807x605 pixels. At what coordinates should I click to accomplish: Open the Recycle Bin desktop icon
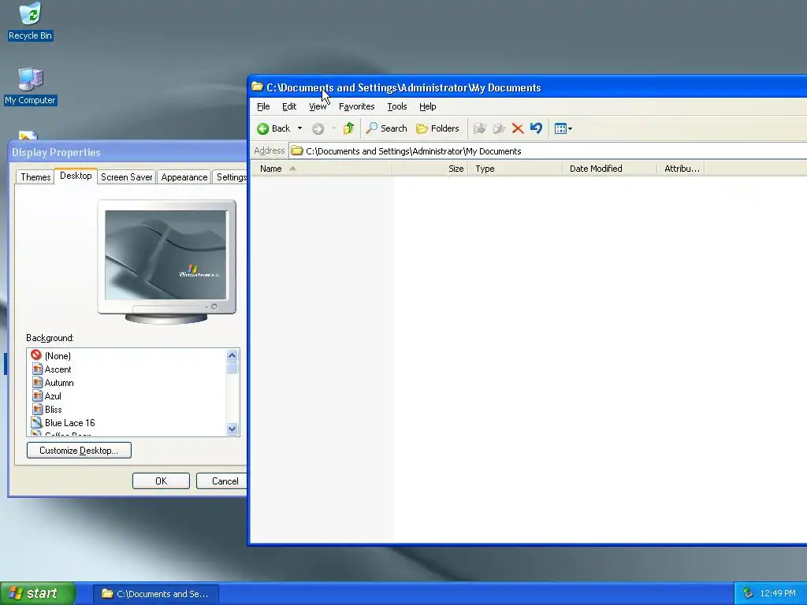(30, 21)
